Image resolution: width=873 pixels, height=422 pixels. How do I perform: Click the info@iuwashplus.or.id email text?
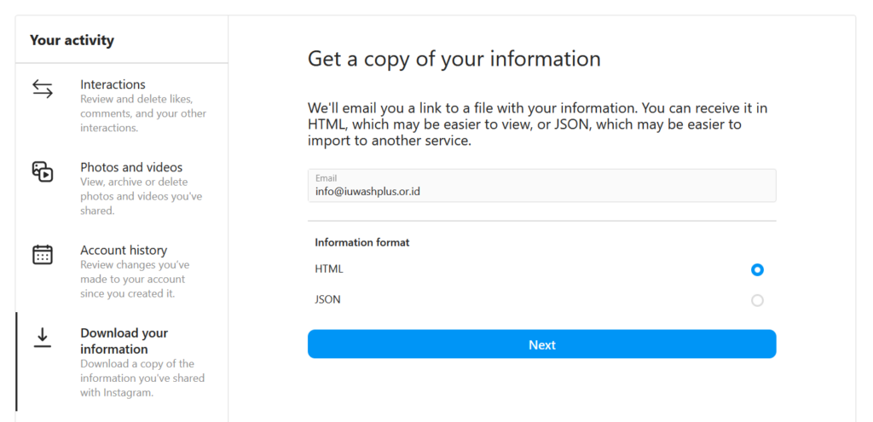(x=367, y=192)
